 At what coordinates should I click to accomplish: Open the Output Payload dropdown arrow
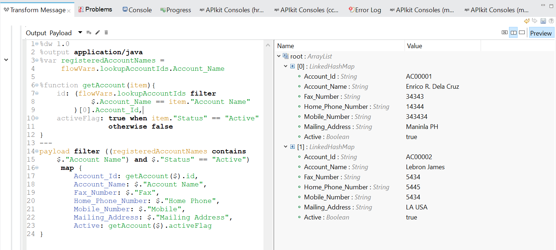tap(80, 33)
